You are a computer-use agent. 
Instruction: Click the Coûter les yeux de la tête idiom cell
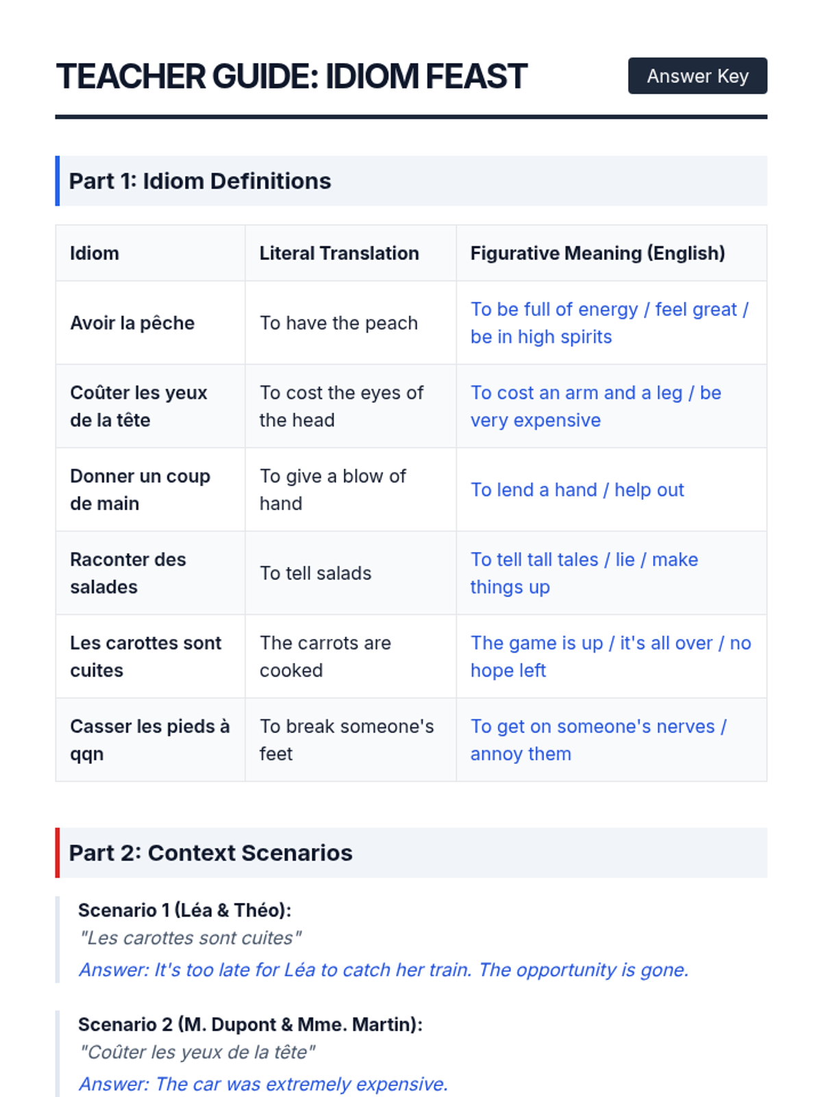(138, 407)
